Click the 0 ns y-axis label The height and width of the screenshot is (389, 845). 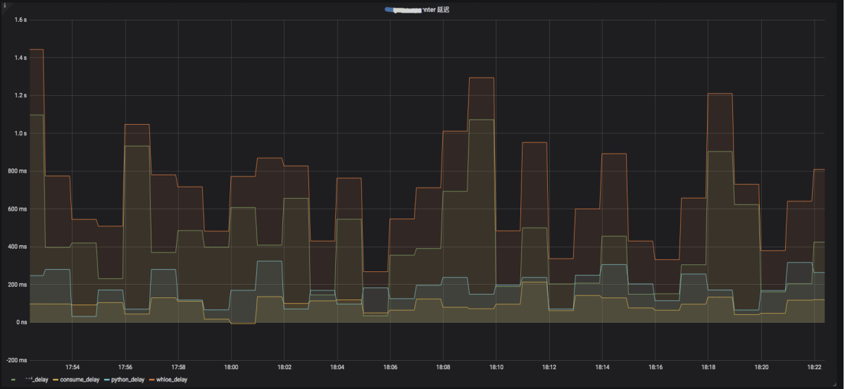[x=20, y=322]
